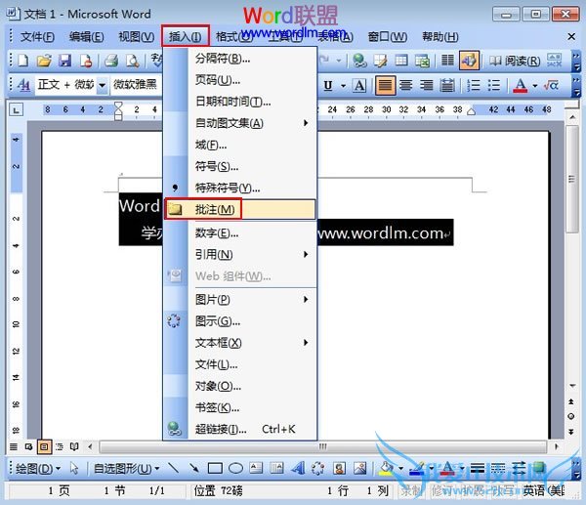Click the Insert Picture icon on the Drawing toolbar

tap(360, 468)
